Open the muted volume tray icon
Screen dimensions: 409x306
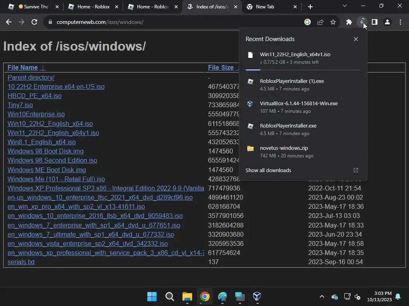coord(357,296)
